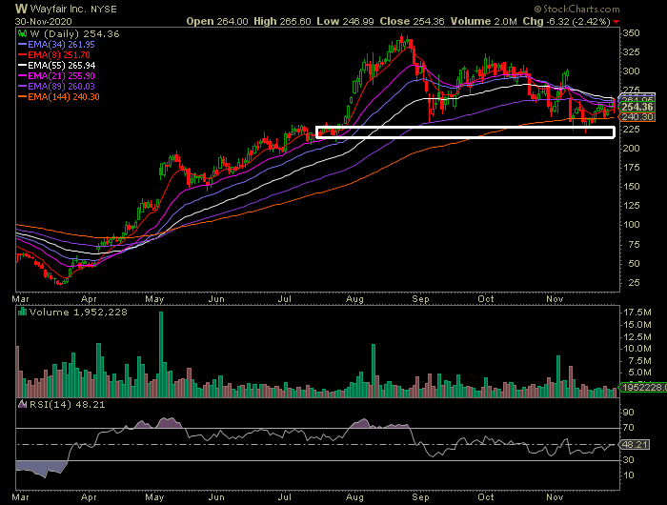Screen dimensions: 667x505
Task: Click the EMA(144) orange line swatch
Action: [x=23, y=97]
